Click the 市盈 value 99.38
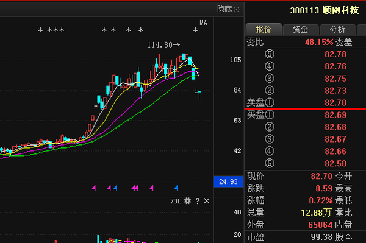The image size is (366, 243). 321,237
